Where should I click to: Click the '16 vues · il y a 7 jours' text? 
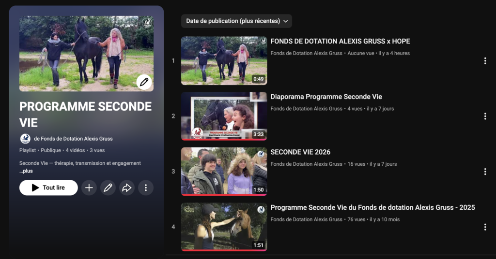coord(372,164)
